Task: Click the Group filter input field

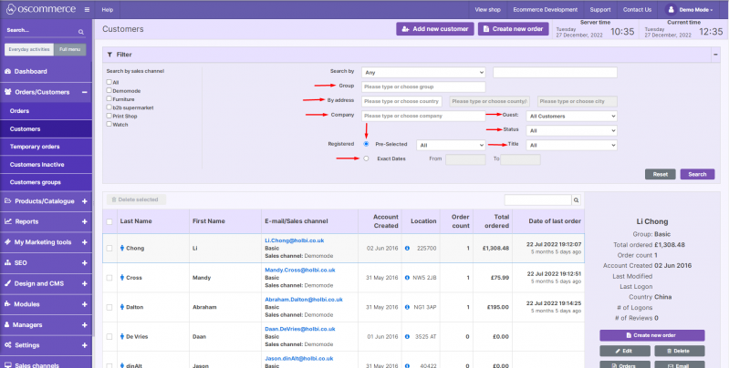Action: click(422, 87)
